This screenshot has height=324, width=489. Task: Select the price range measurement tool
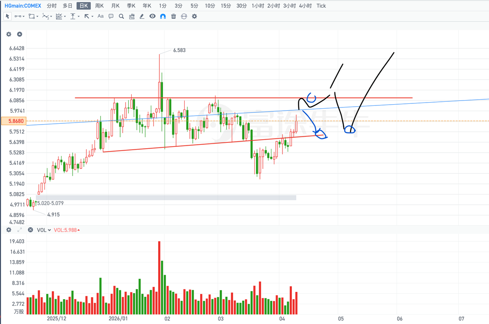click(x=73, y=16)
